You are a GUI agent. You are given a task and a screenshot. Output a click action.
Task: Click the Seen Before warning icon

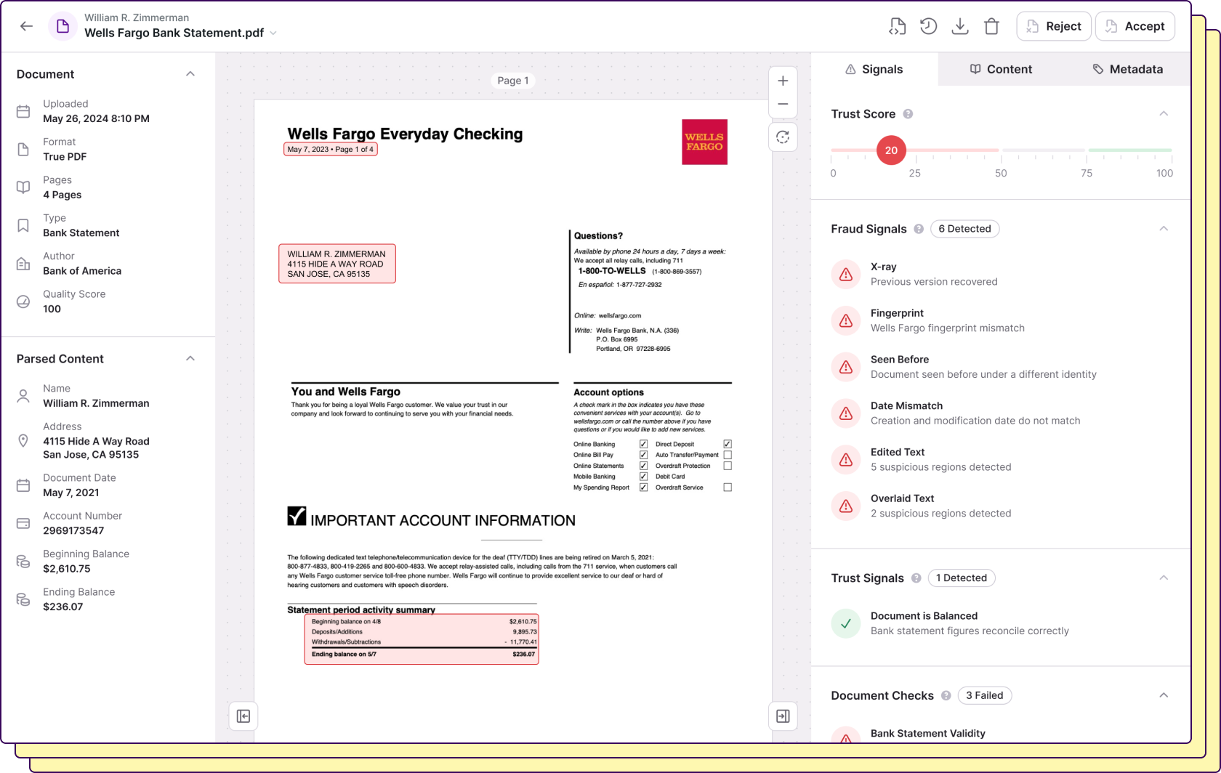coord(846,367)
